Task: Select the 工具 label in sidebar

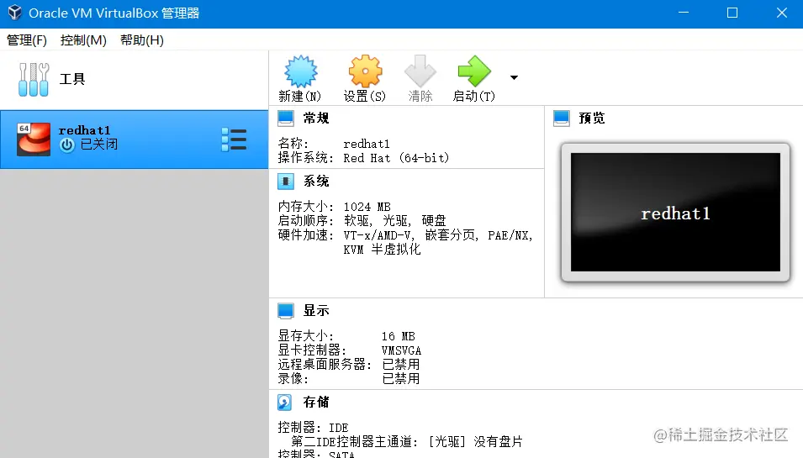Action: pos(72,79)
